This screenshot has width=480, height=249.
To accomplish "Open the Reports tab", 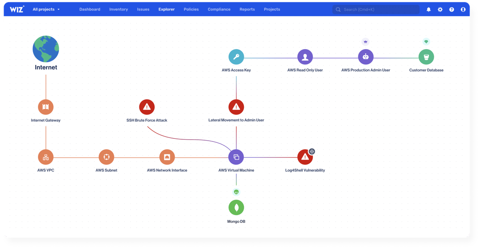I will [x=247, y=10].
